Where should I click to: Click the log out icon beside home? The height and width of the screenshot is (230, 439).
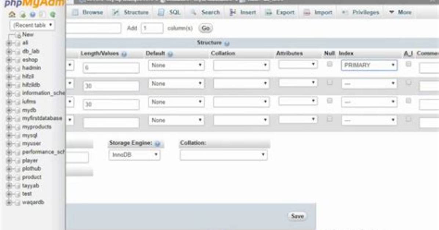coord(23,15)
